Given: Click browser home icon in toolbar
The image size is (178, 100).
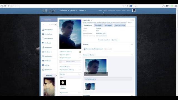Looking at the screenshot, I should (x=176, y=6).
